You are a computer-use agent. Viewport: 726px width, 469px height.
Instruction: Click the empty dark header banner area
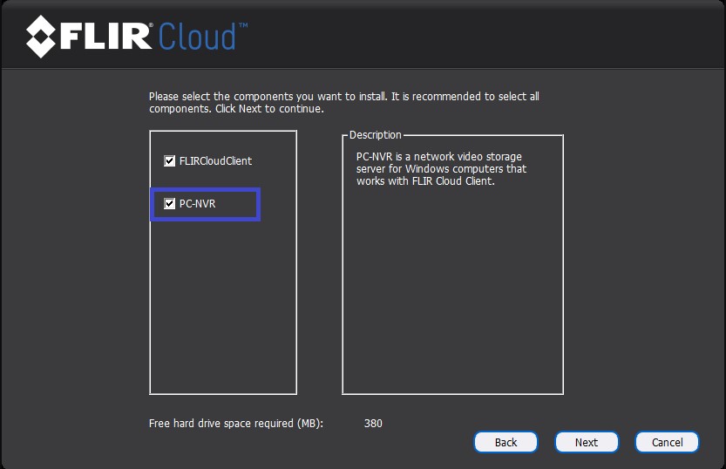(488, 35)
